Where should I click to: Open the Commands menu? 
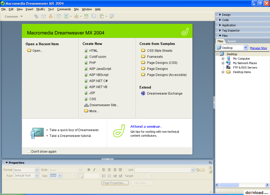64,9
